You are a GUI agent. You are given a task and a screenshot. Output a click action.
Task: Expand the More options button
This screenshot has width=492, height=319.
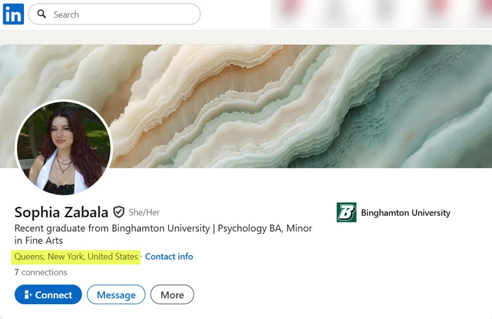click(x=172, y=294)
